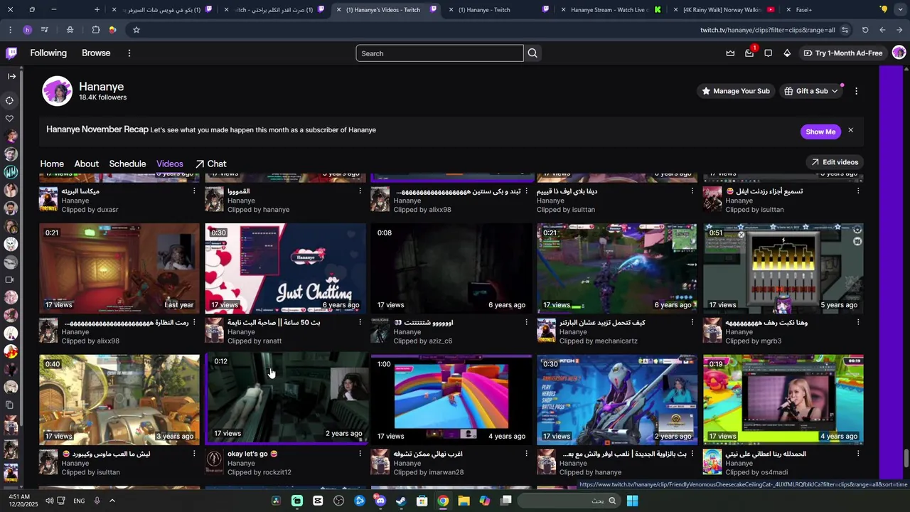Switch input language ENG
Viewport: 910px width, 512px height.
point(79,501)
